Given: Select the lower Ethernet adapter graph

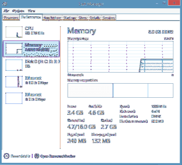Looking at the screenshot, I should (14, 98).
